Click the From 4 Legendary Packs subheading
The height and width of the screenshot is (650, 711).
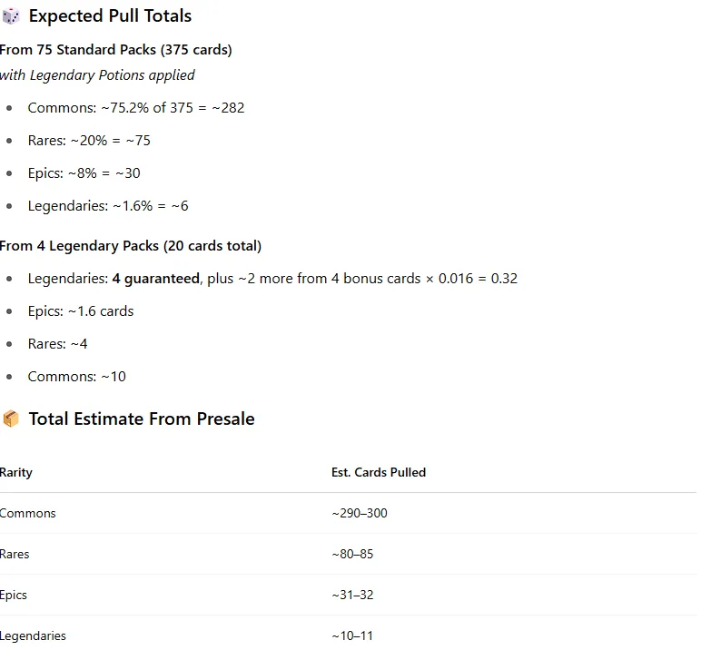[x=131, y=246]
